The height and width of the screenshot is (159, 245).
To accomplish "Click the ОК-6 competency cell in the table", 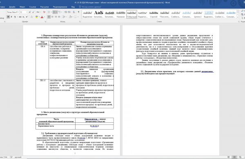I will [x=42, y=62].
